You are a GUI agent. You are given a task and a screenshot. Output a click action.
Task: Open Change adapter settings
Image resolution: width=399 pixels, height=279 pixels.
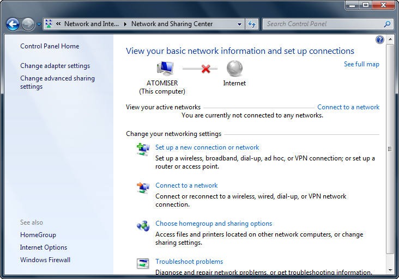tap(55, 66)
